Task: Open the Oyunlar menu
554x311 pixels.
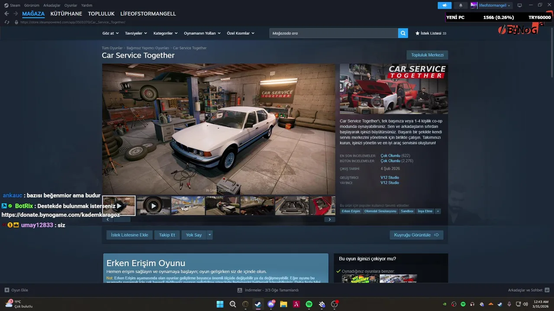Action: tap(71, 5)
